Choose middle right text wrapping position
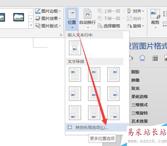The image size is (167, 146). coord(113,94)
